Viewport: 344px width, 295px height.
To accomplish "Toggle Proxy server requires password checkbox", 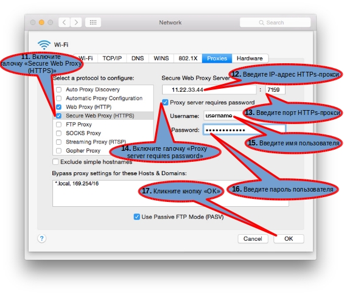I will [165, 102].
